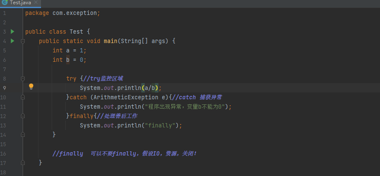The image size is (380, 176).
Task: Click line number 6 in the gutter
Action: [x=4, y=60]
